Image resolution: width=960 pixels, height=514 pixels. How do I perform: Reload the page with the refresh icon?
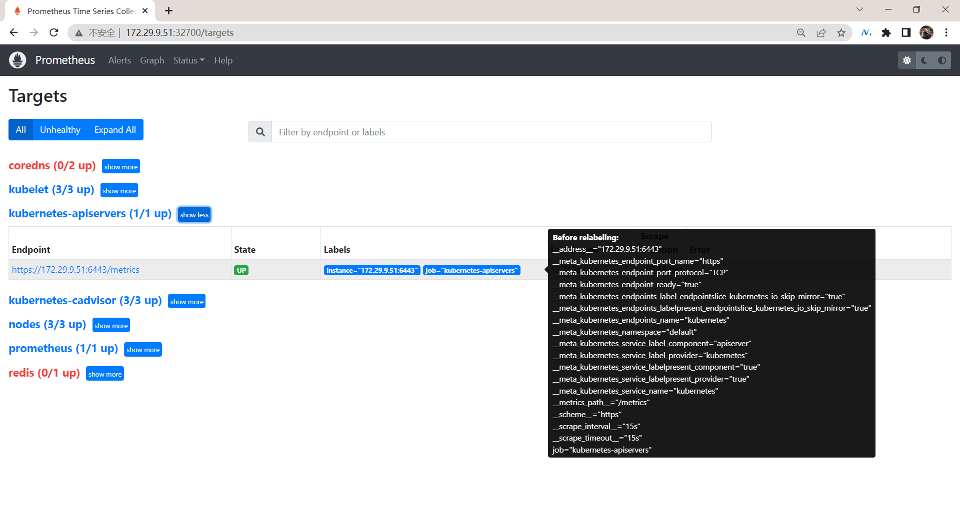click(x=54, y=32)
